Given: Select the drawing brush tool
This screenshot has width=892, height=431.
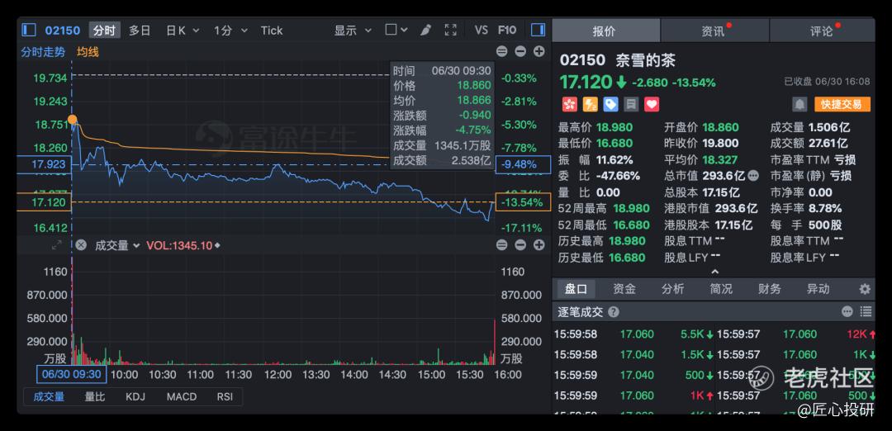Looking at the screenshot, I should [425, 30].
